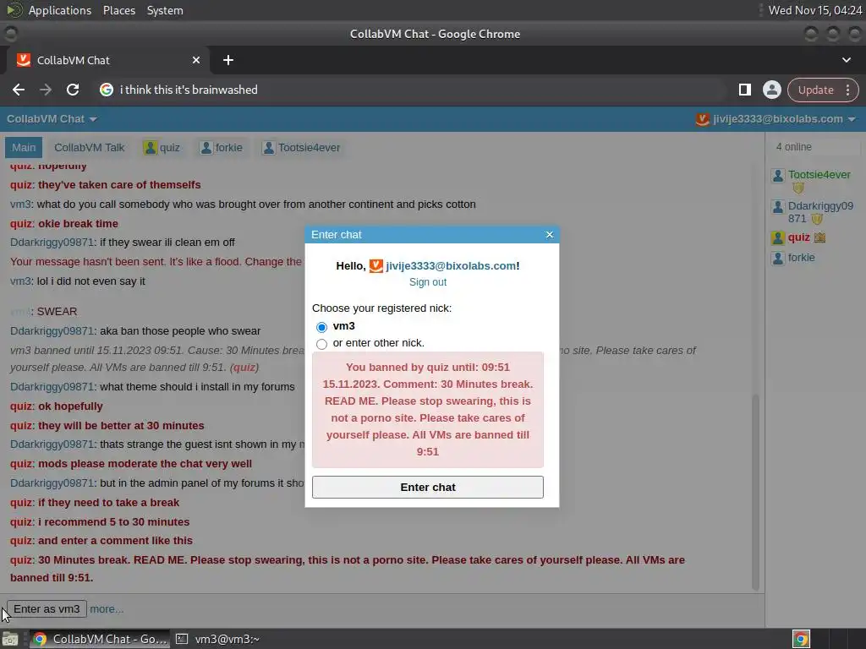Image resolution: width=866 pixels, height=649 pixels.
Task: Click the Tootsie4ever name in online list
Action: click(x=819, y=175)
